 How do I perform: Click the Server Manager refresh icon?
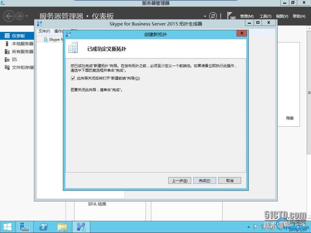(x=213, y=16)
